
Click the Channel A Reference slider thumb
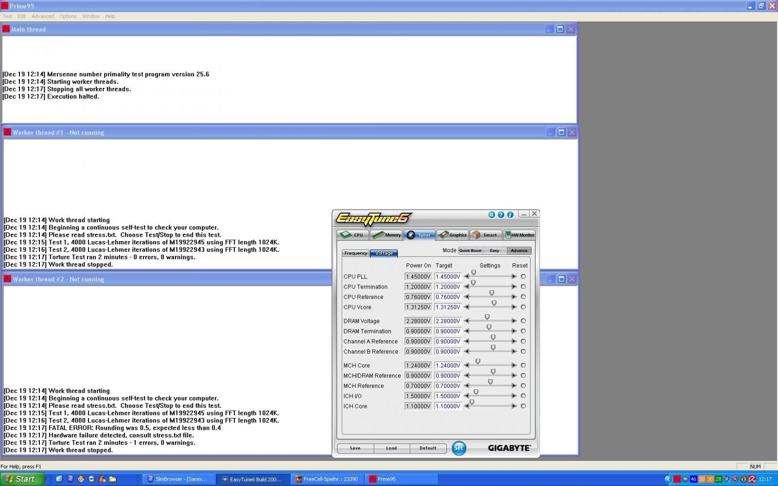(x=493, y=337)
